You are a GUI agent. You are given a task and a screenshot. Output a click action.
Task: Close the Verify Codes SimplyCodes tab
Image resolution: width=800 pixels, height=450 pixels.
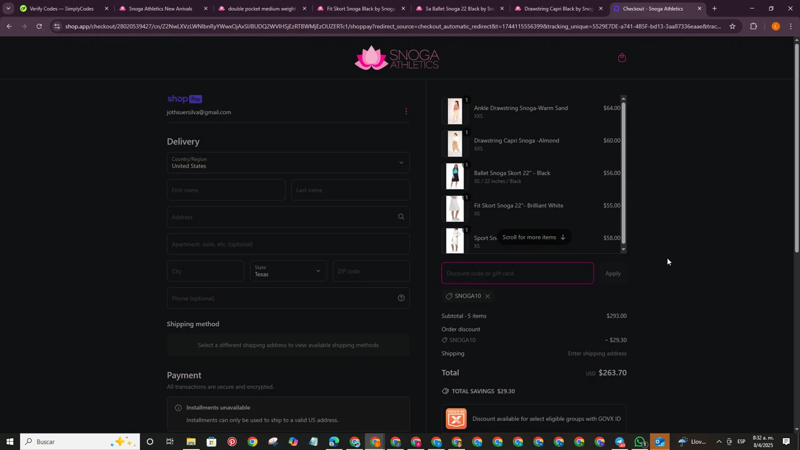(107, 9)
